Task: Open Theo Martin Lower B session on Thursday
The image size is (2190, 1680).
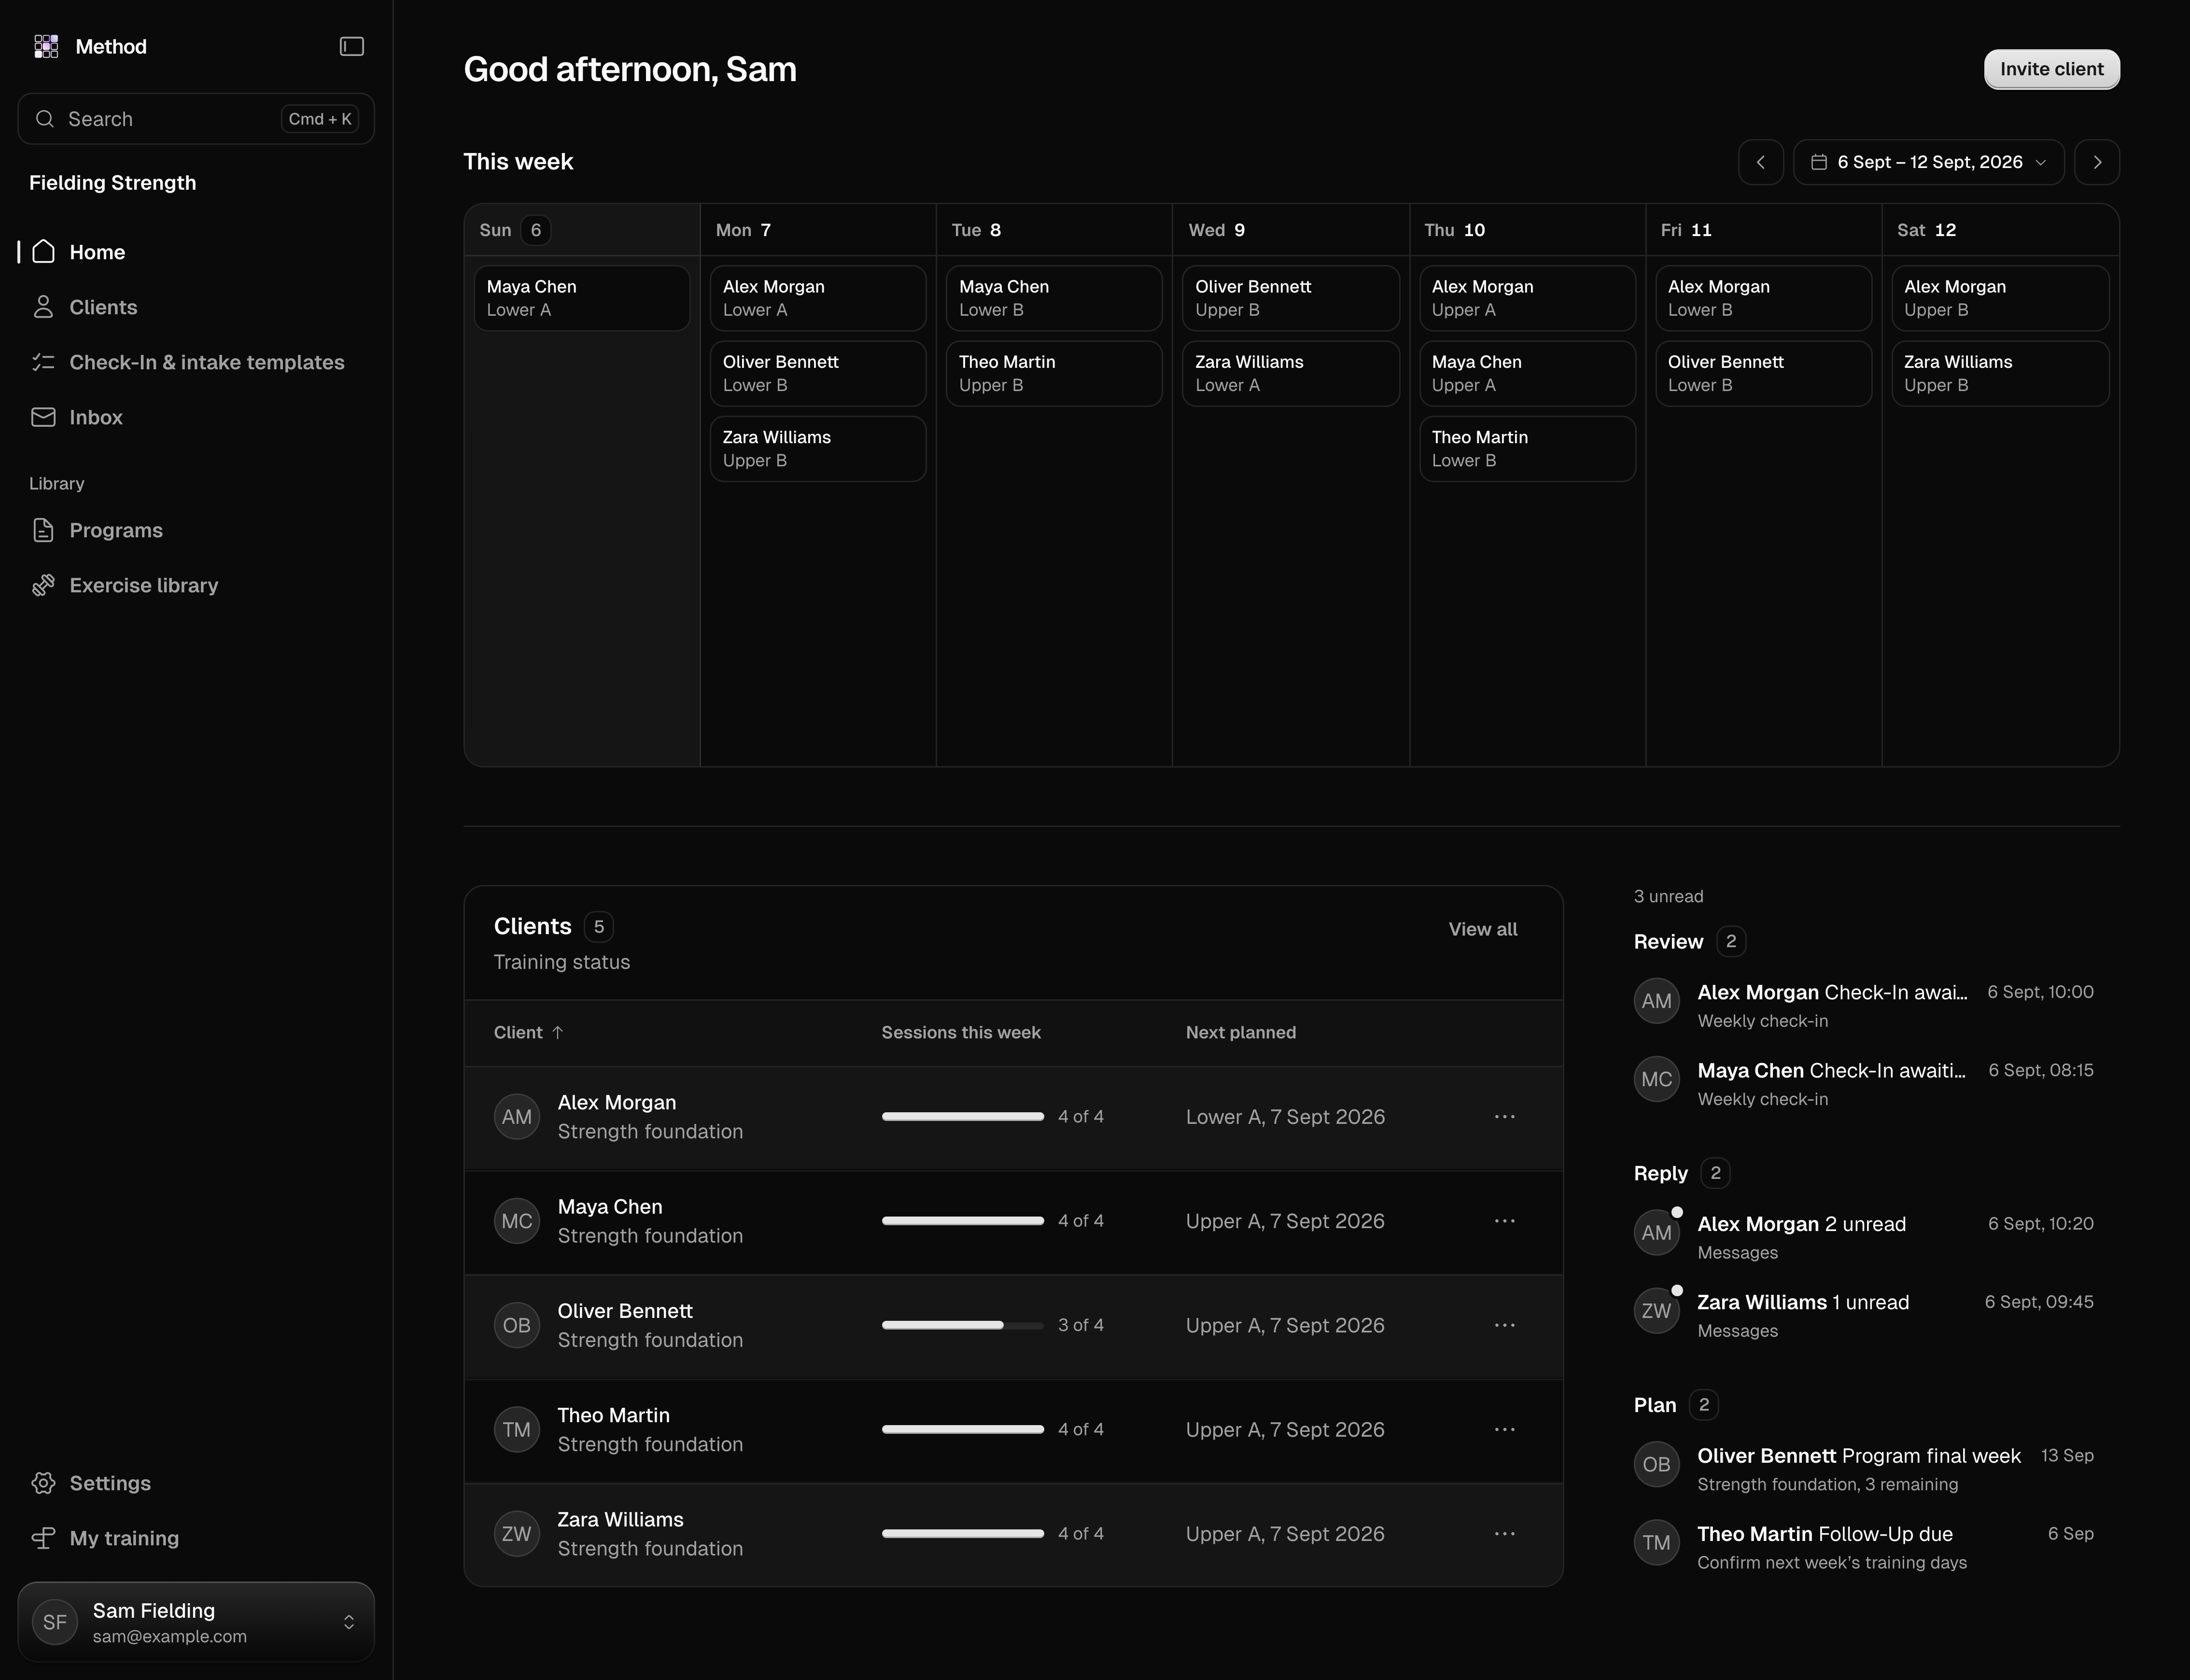Action: pyautogui.click(x=1527, y=449)
